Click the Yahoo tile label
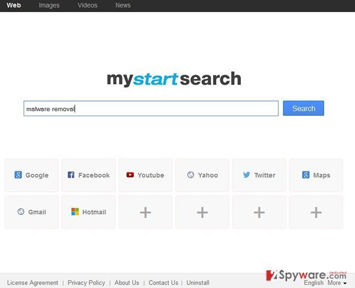Image resolution: width=355 pixels, height=288 pixels. pyautogui.click(x=208, y=175)
